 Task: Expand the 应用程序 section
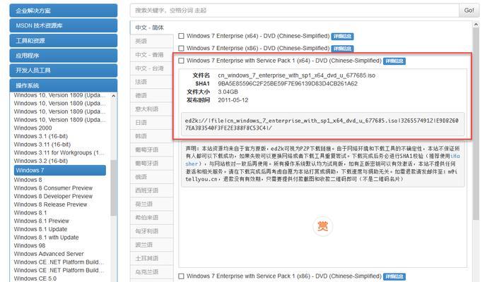64,56
